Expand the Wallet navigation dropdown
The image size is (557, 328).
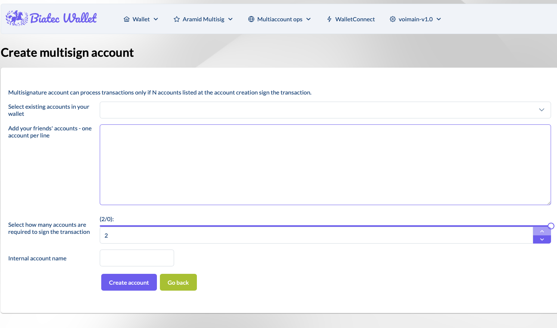point(157,19)
